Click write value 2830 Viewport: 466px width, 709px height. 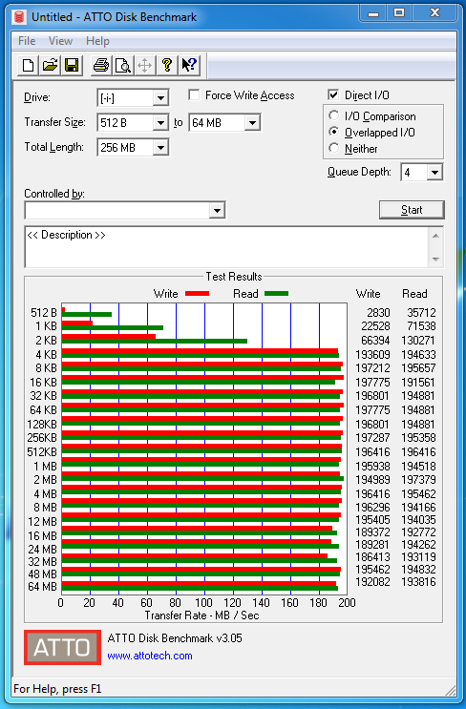(378, 312)
